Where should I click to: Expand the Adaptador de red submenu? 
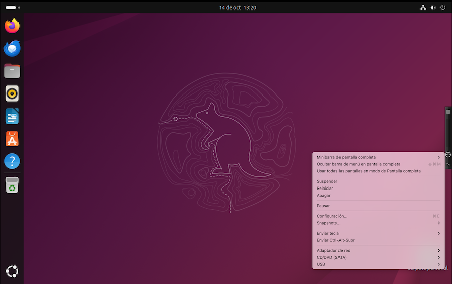click(x=378, y=250)
